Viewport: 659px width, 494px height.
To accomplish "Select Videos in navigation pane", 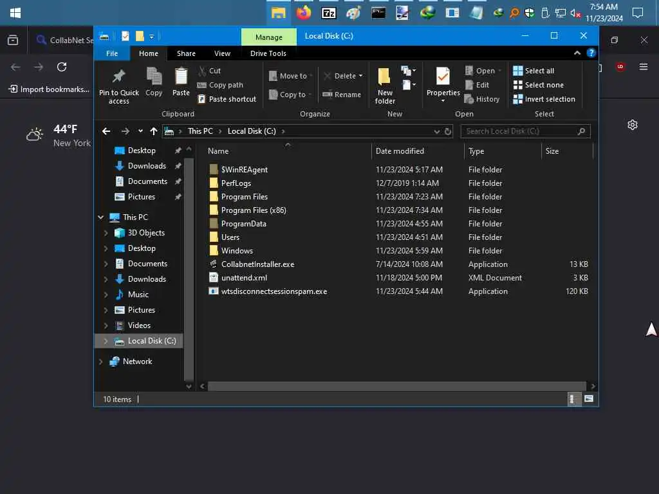I will pyautogui.click(x=139, y=325).
